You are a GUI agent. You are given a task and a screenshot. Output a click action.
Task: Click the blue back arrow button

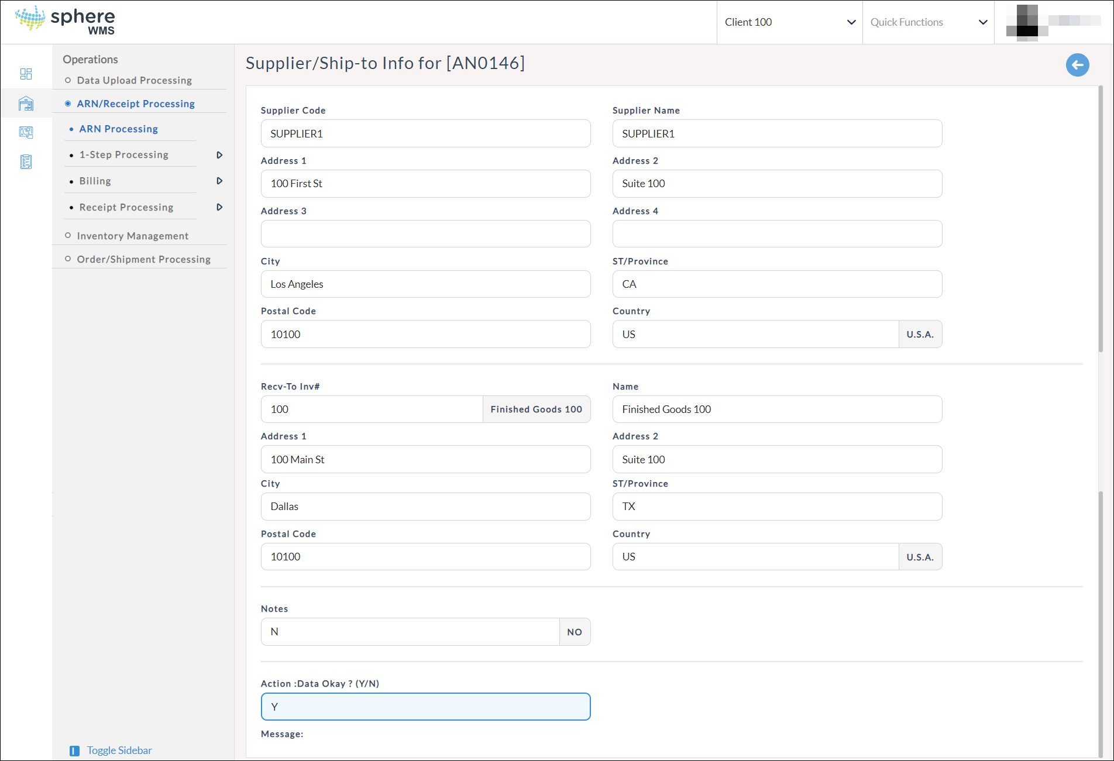click(x=1077, y=65)
